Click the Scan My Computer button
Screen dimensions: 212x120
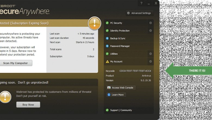[15, 63]
